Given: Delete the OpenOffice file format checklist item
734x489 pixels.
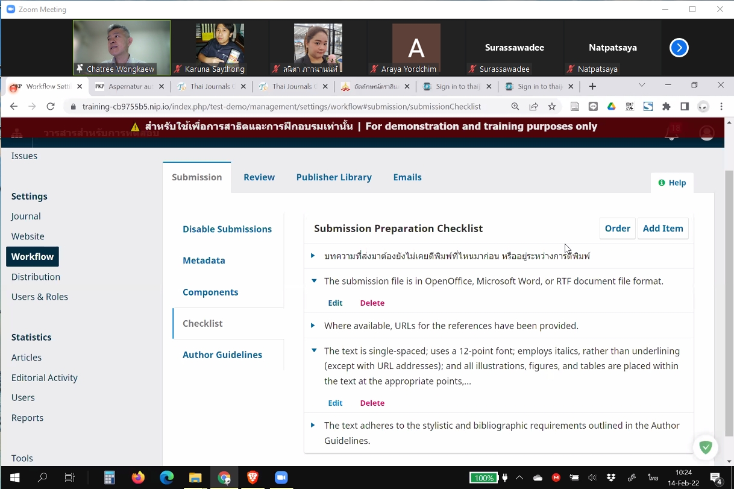Looking at the screenshot, I should point(372,303).
